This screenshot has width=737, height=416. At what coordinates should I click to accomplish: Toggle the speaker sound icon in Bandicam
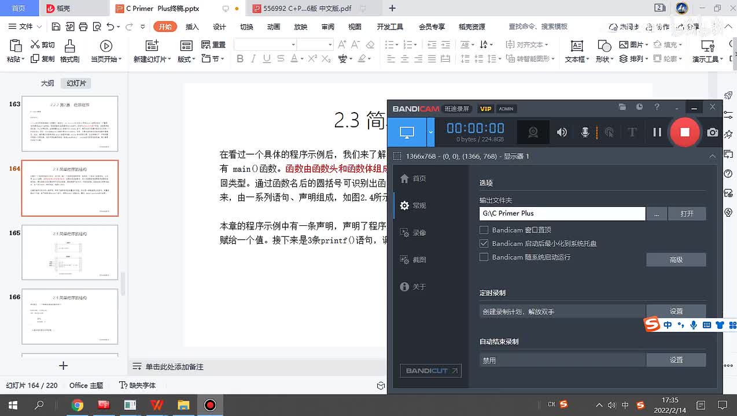click(562, 132)
